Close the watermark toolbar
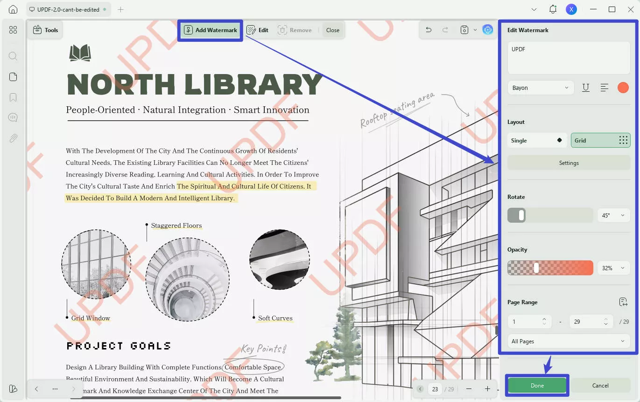Viewport: 640px width, 402px height. [x=333, y=30]
